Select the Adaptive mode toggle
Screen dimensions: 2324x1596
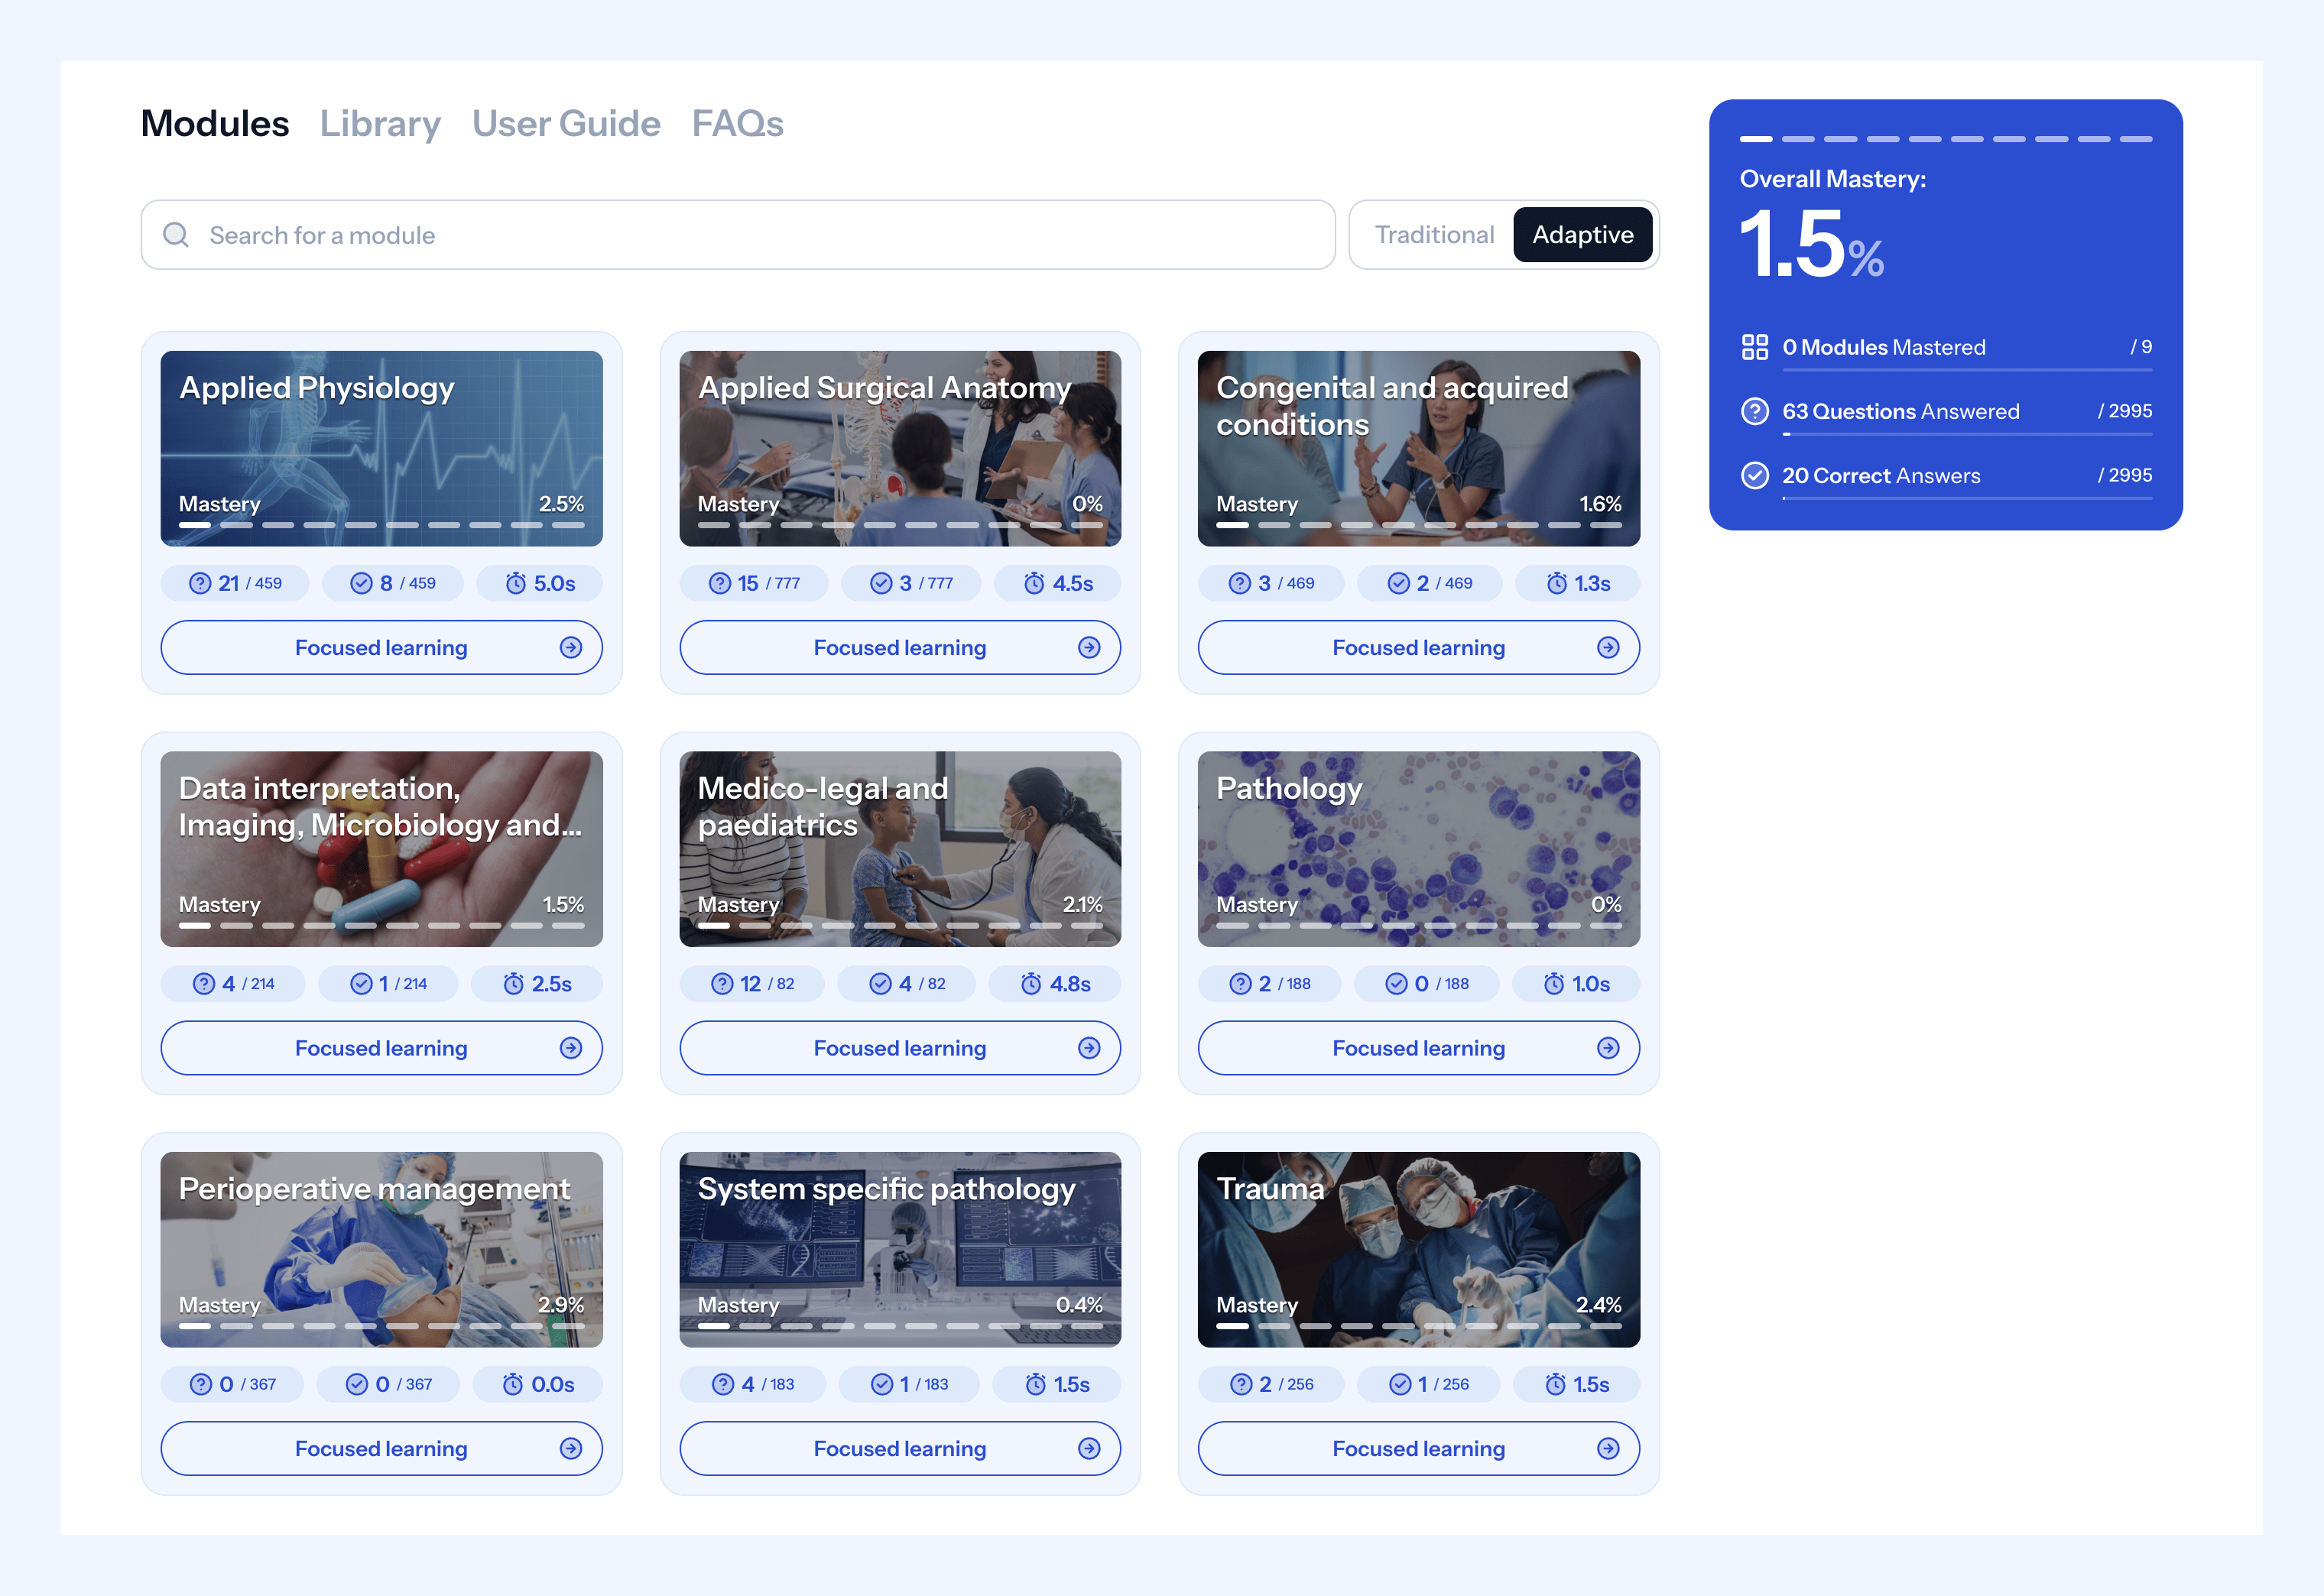coord(1582,235)
